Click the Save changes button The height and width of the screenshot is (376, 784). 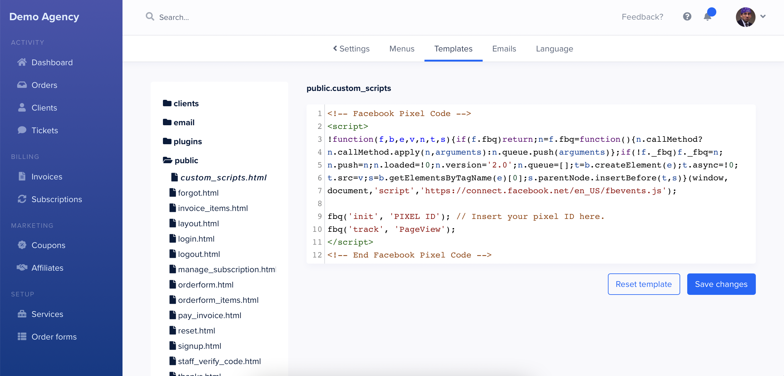pyautogui.click(x=721, y=284)
